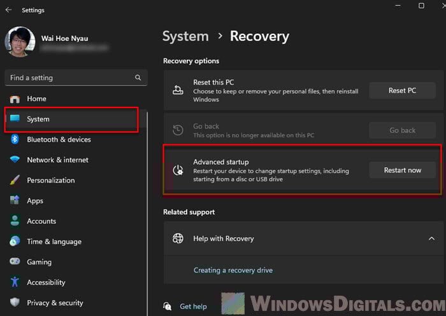The height and width of the screenshot is (316, 446).
Task: Maximize the Settings window
Action: [421, 6]
